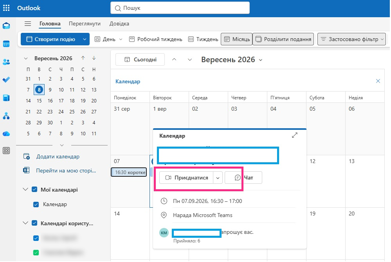Click in the Пошук search field
The width and height of the screenshot is (391, 262).
pyautogui.click(x=180, y=8)
